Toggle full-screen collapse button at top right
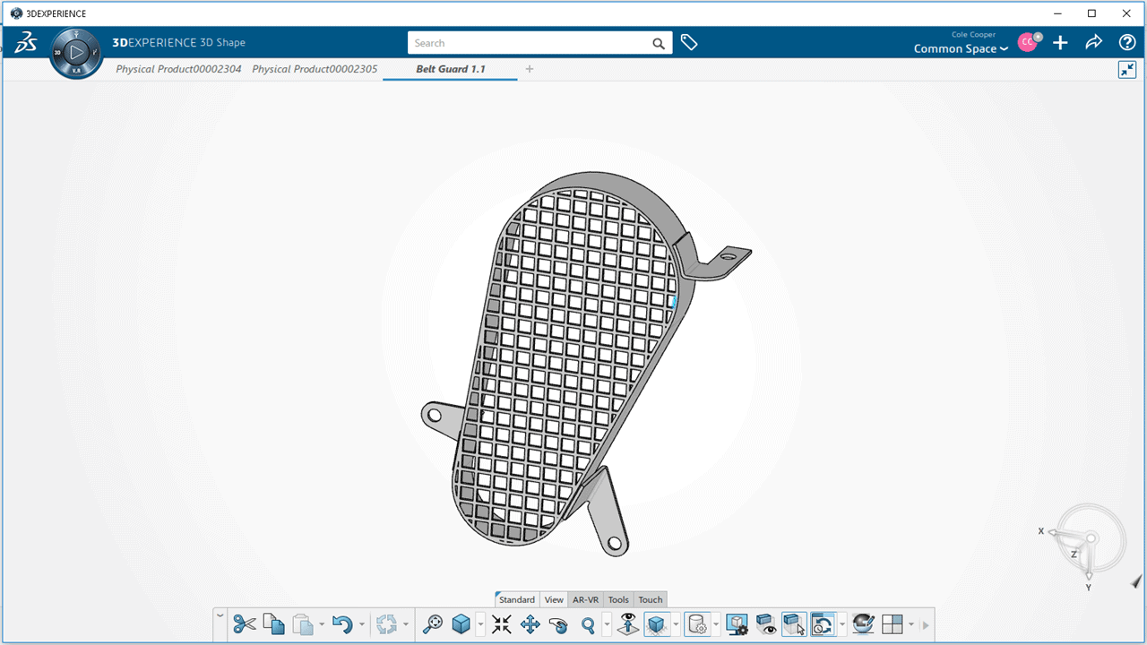 [1127, 70]
